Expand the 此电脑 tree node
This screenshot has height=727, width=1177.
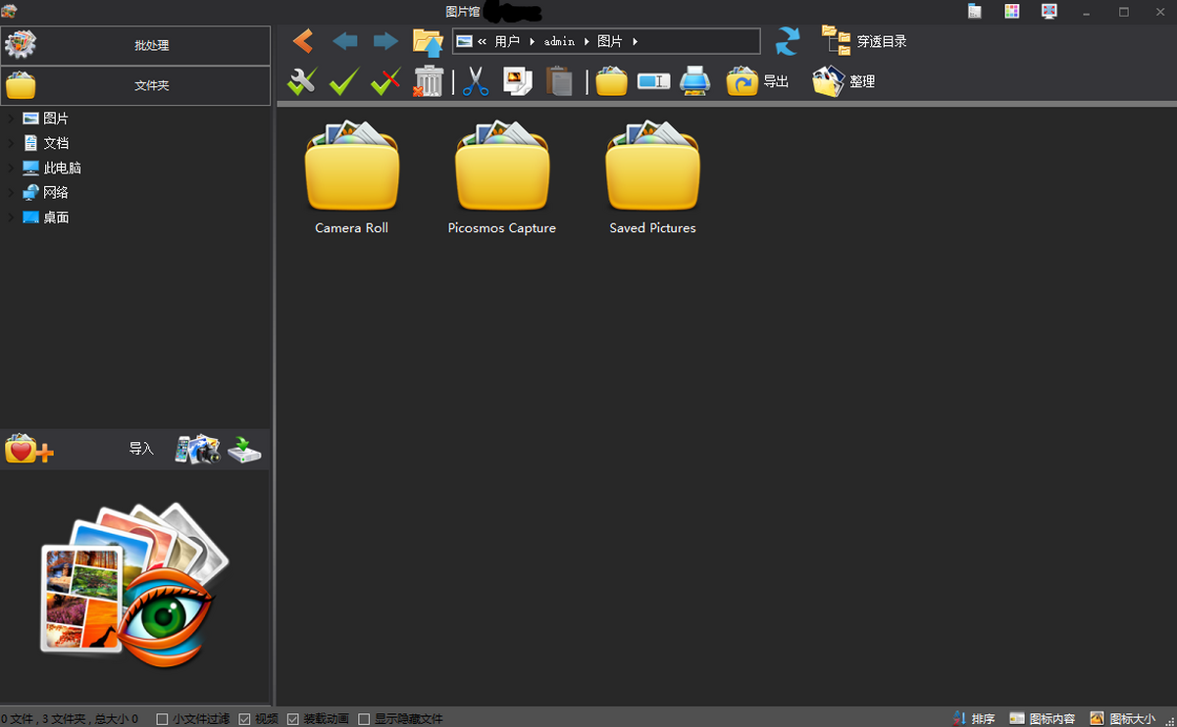pyautogui.click(x=11, y=168)
